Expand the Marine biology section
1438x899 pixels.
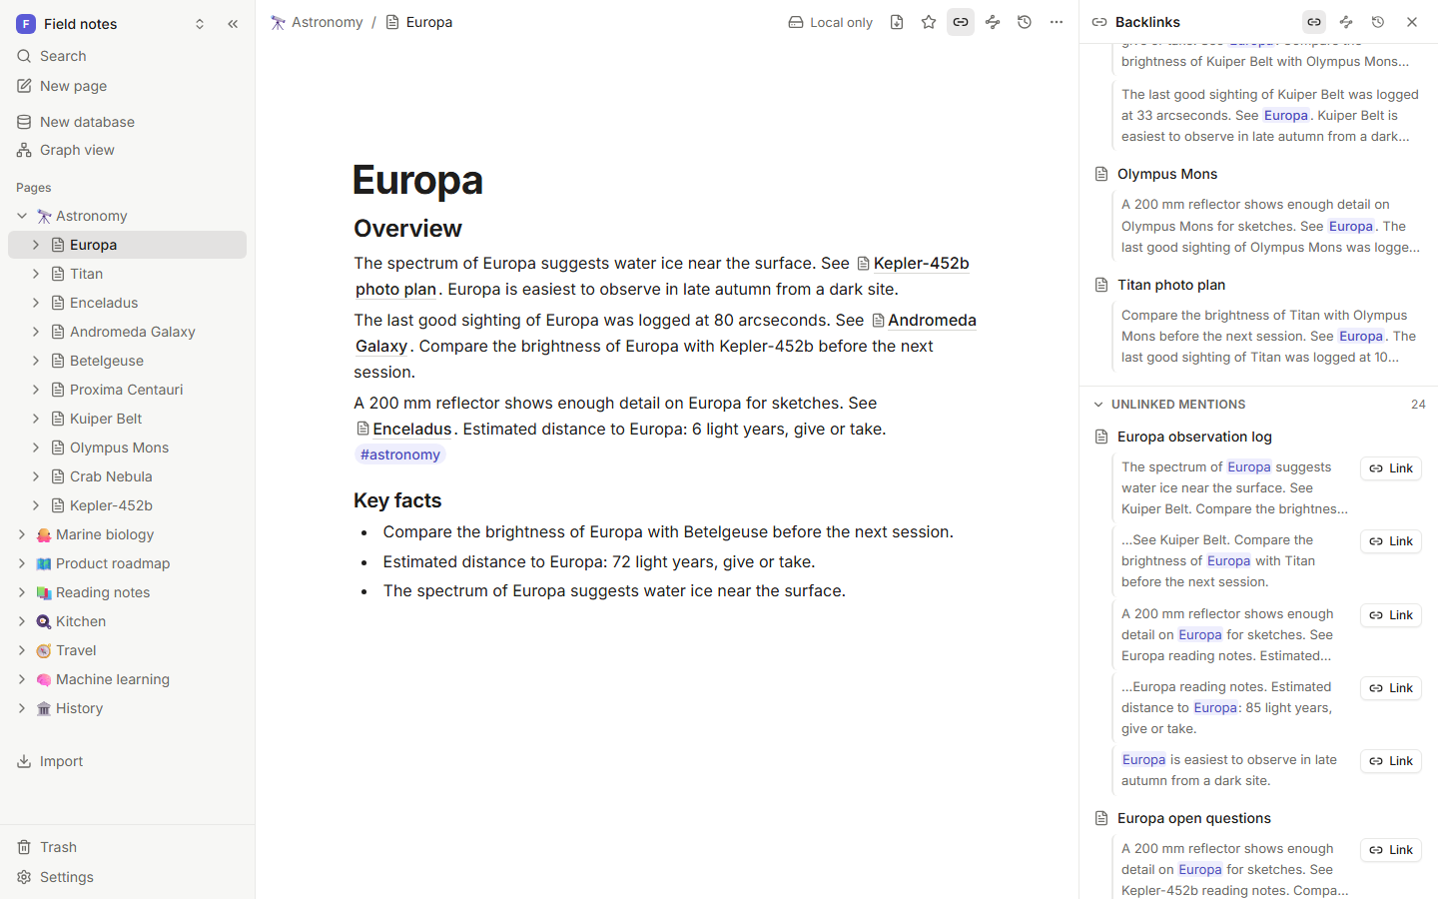click(x=22, y=534)
